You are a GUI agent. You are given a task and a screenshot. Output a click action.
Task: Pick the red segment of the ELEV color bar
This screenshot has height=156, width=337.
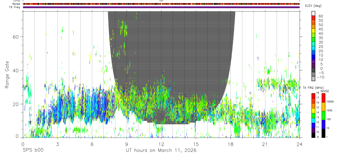(x=313, y=18)
